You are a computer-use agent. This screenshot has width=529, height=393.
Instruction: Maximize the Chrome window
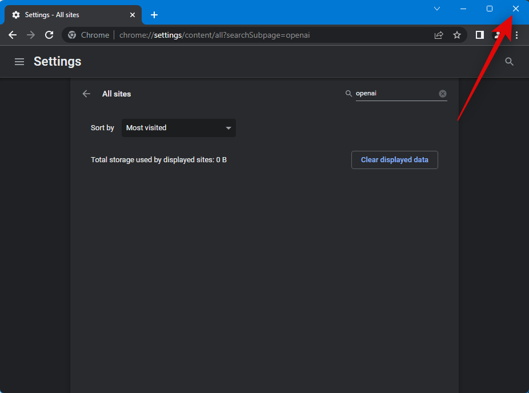[x=490, y=9]
